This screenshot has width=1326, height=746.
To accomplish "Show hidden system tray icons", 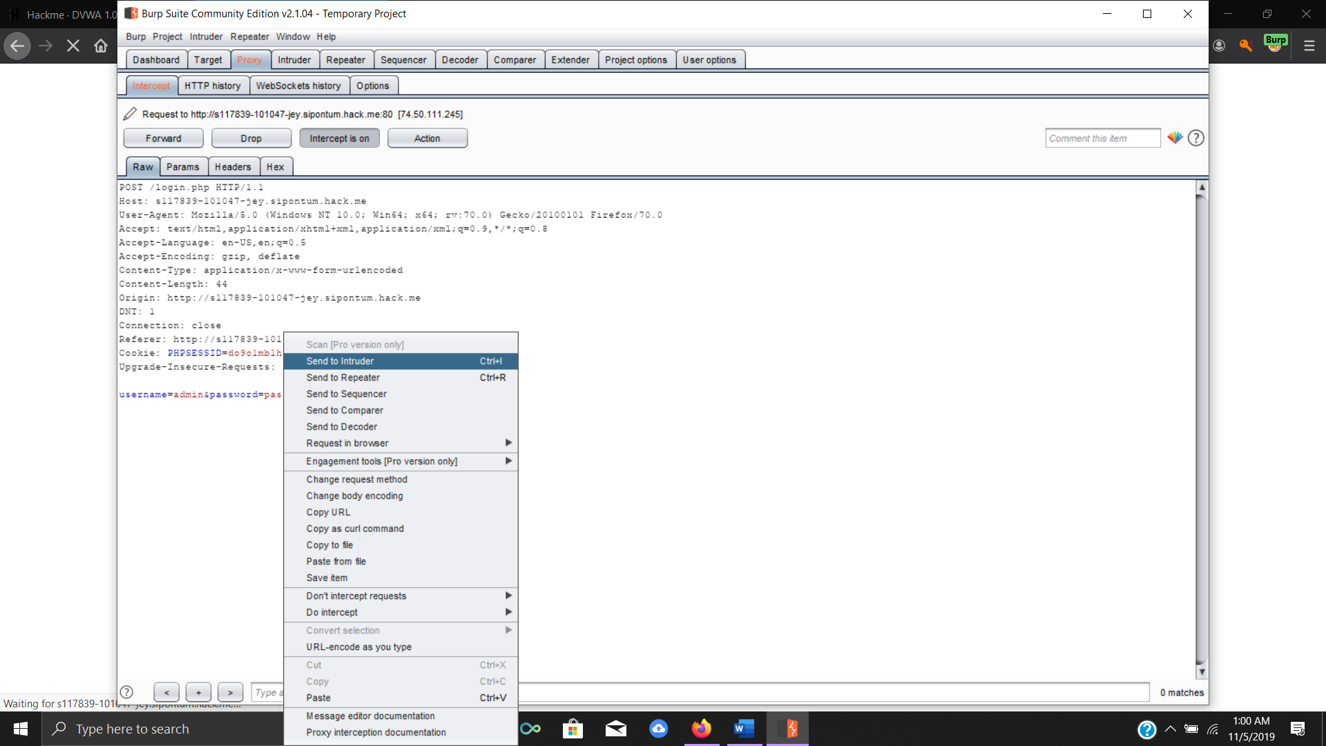I will (1170, 729).
